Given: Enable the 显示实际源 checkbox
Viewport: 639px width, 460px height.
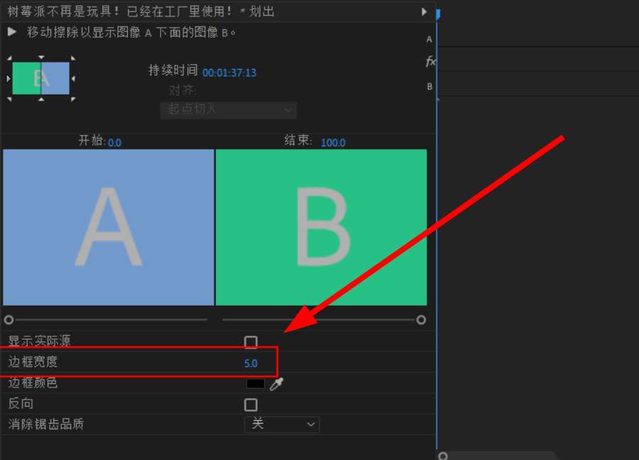Looking at the screenshot, I should [251, 342].
